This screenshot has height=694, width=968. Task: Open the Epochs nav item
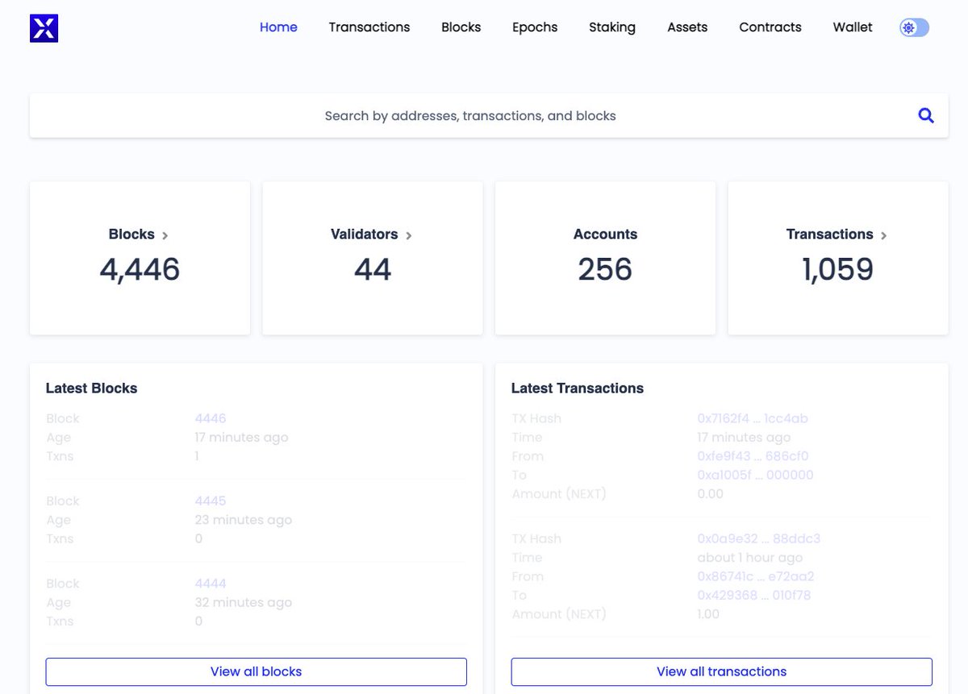(x=535, y=27)
